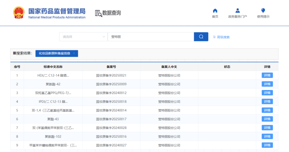The image size is (289, 152).
Task: Open 详情 for IPDI/二 C12-13 row
Action: pyautogui.click(x=267, y=101)
